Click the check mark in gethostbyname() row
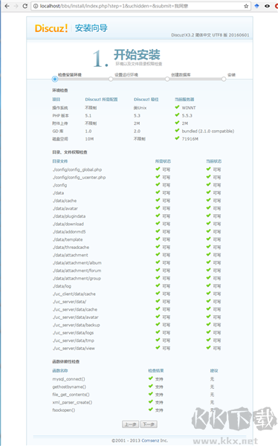Screen dimensions: 278x446 coord(151,387)
